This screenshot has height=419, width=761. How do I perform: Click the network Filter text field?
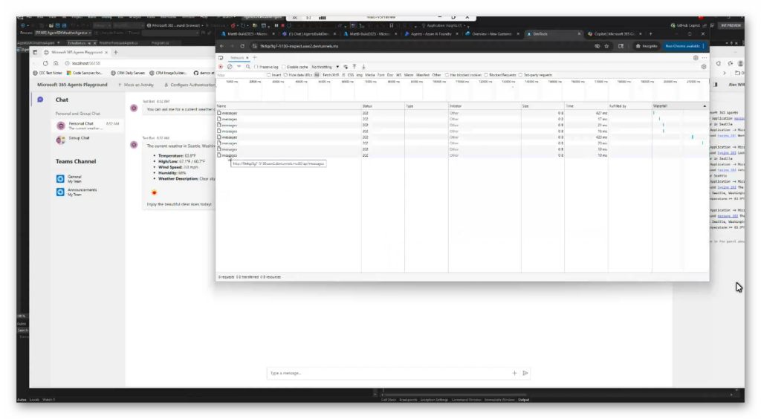point(240,75)
